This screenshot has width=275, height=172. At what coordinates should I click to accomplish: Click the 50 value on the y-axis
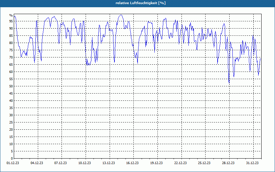coord(11,86)
